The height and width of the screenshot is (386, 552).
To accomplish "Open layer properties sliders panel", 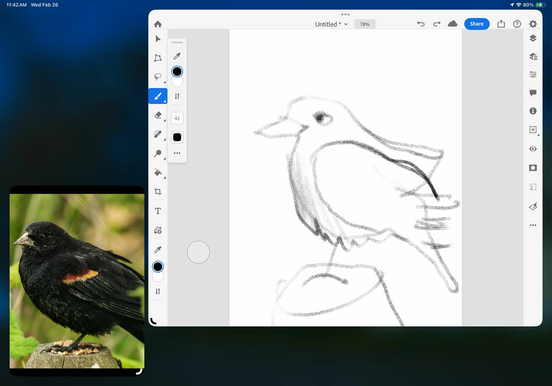I will coord(533,74).
